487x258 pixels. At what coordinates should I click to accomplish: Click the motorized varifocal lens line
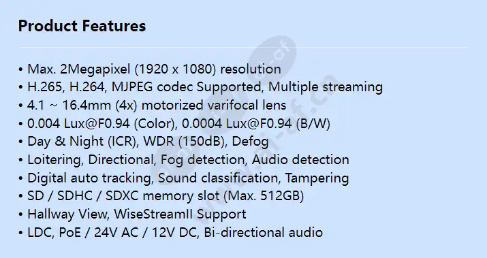152,106
